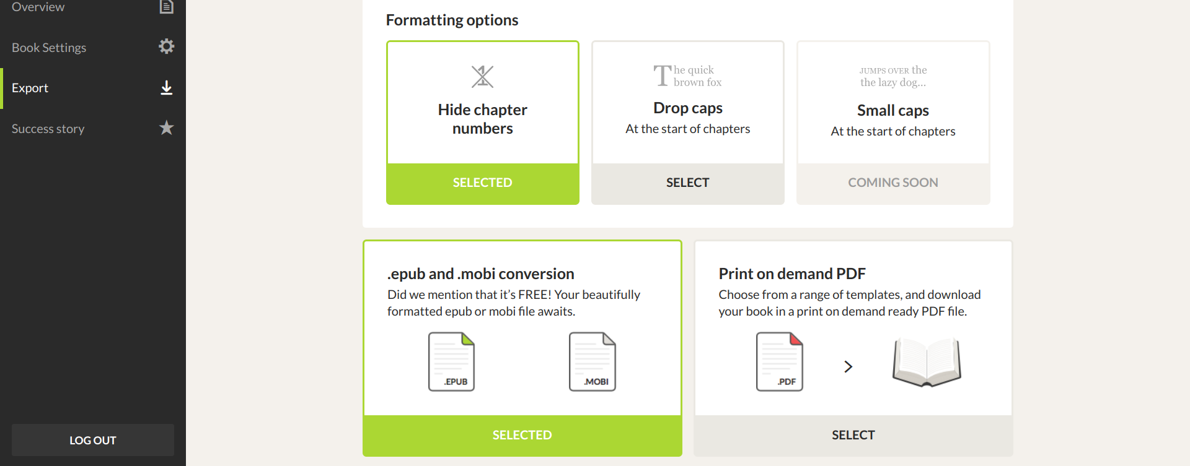Click the .EPUB file icon
1190x466 pixels.
(452, 362)
